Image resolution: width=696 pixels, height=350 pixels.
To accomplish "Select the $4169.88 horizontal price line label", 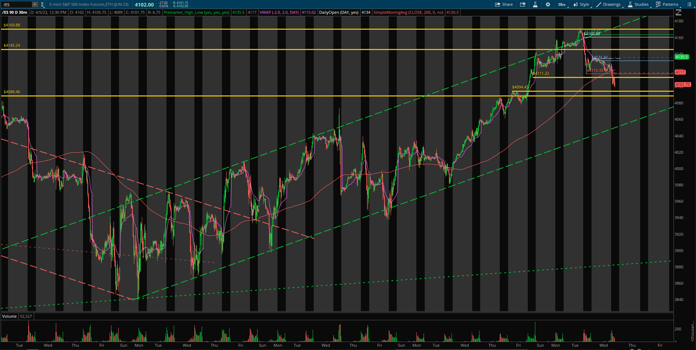I will point(12,25).
